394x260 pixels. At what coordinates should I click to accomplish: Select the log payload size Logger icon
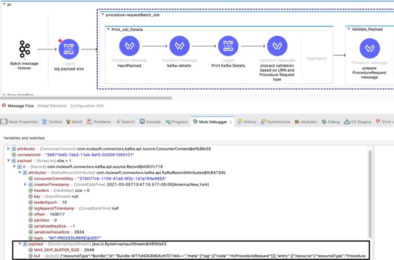point(68,49)
